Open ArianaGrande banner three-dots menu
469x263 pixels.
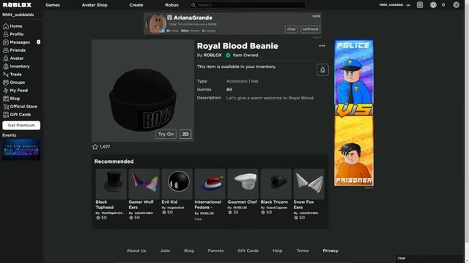point(316,16)
